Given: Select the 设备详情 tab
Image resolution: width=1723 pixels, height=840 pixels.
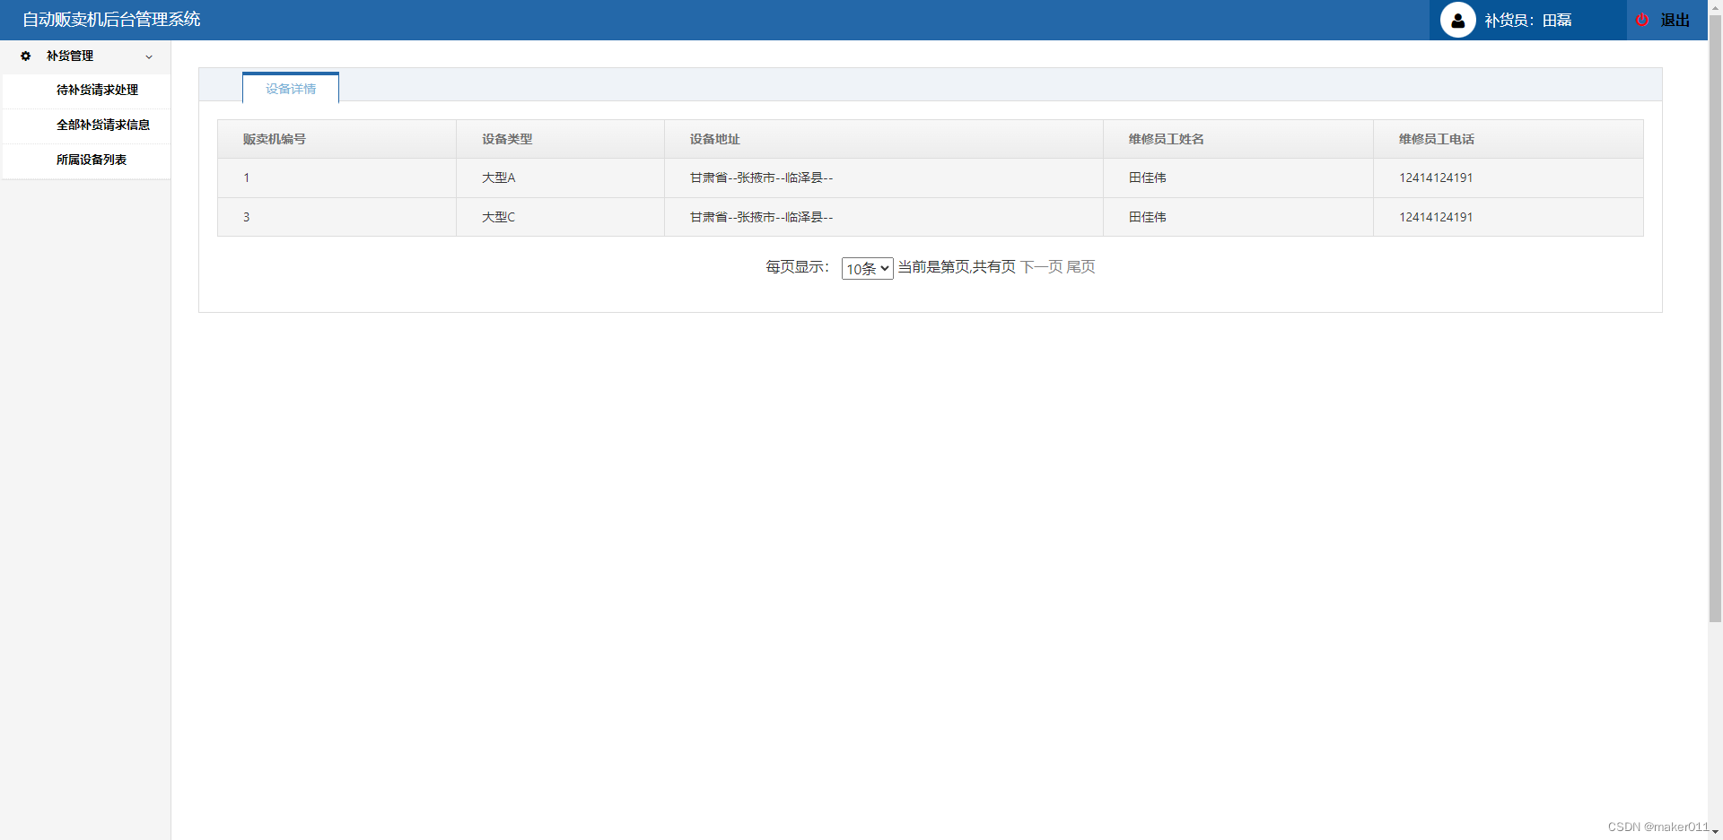Looking at the screenshot, I should [x=291, y=88].
